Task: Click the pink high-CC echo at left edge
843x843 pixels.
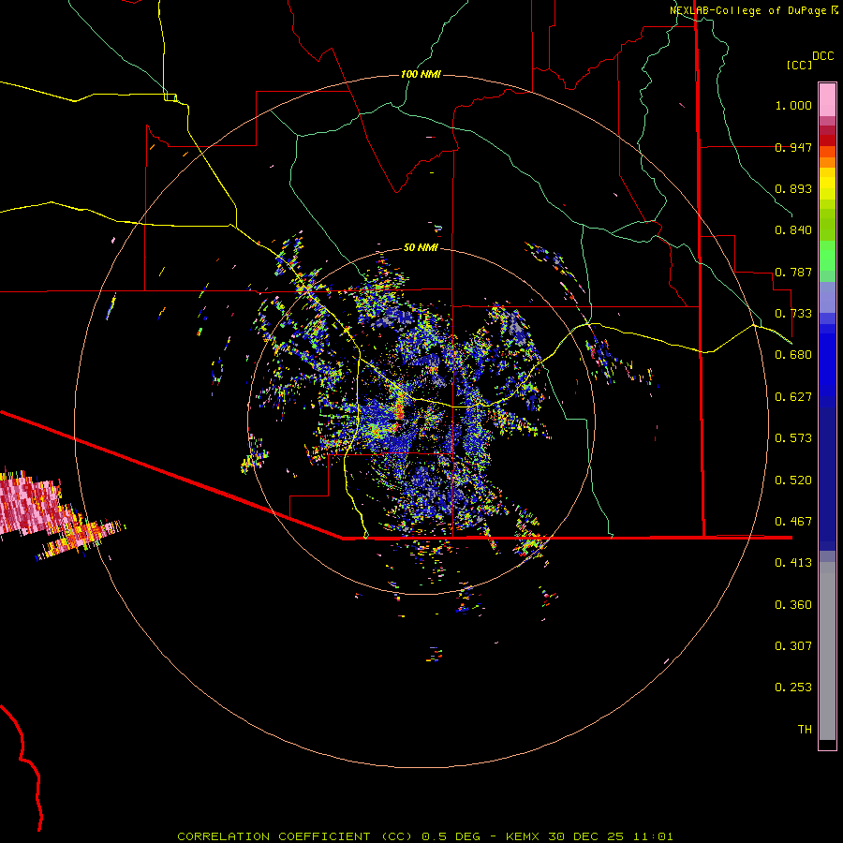Action: click(30, 506)
